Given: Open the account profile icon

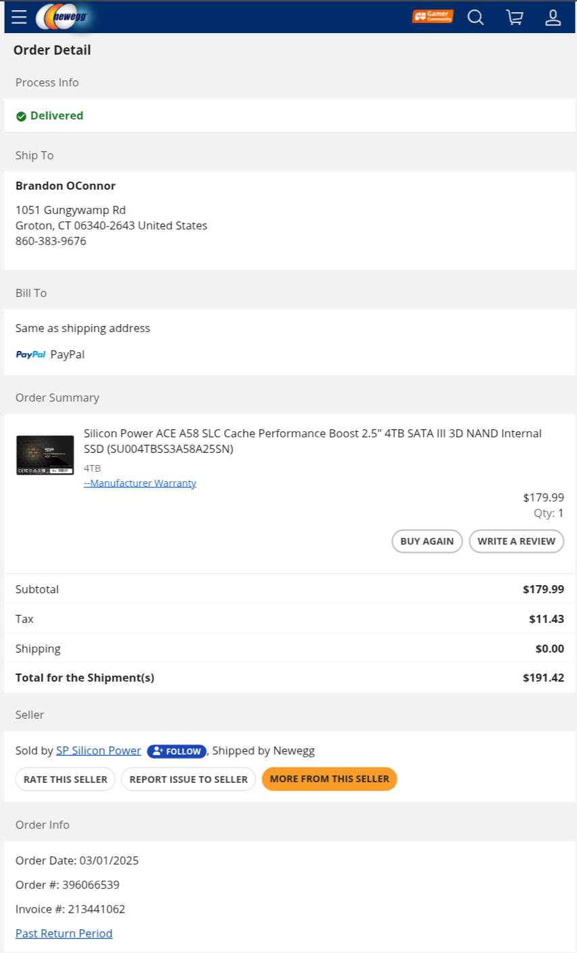Looking at the screenshot, I should [x=553, y=17].
